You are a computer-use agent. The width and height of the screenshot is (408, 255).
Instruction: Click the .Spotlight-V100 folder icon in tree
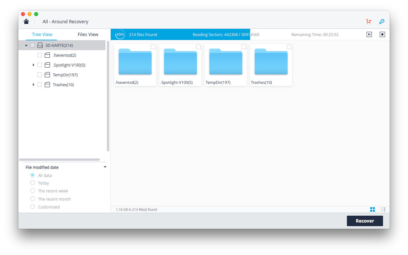point(47,65)
